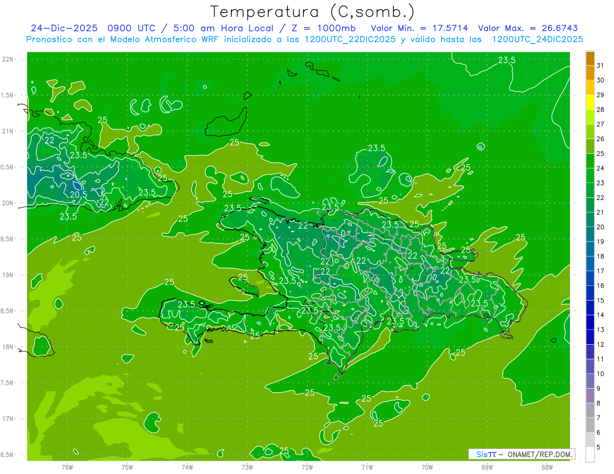This screenshot has height=474, width=614.
Task: Click the colorbar tick label "31"
Action: point(601,65)
